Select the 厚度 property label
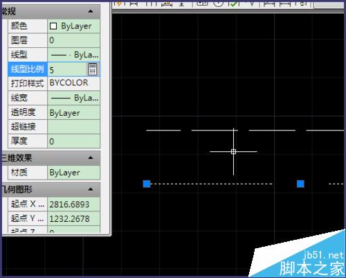Screen dimensions: 346x278 tap(28, 141)
